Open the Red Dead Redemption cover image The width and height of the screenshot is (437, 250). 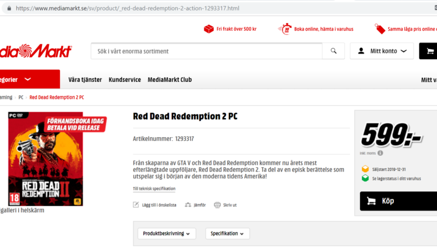pyautogui.click(x=45, y=159)
